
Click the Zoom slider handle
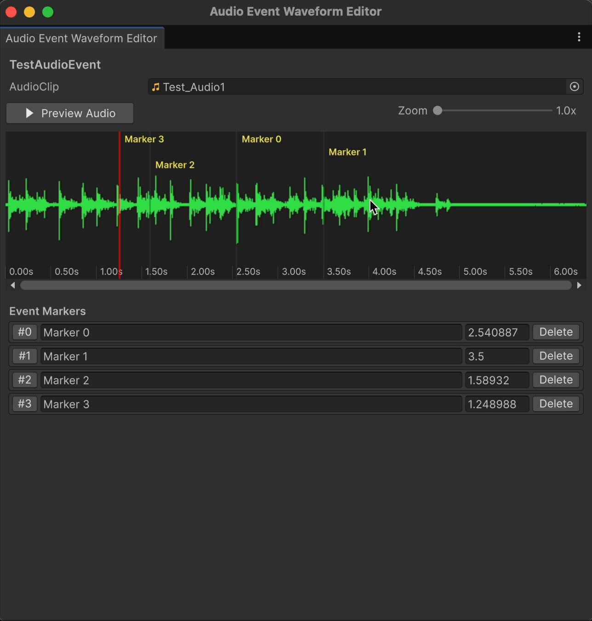pos(438,110)
